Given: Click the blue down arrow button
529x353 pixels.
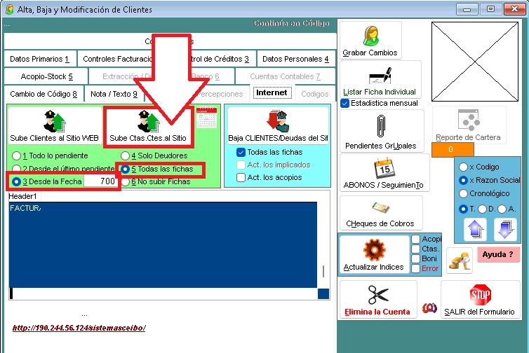Looking at the screenshot, I should point(505,230).
